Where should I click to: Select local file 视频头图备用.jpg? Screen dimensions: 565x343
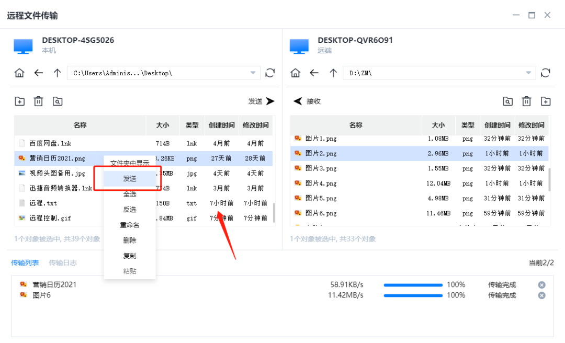[x=143, y=173]
